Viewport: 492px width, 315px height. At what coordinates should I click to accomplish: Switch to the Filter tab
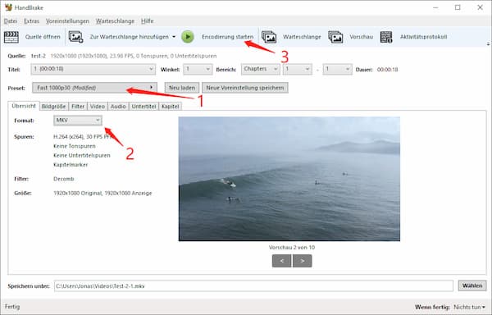[x=78, y=107]
